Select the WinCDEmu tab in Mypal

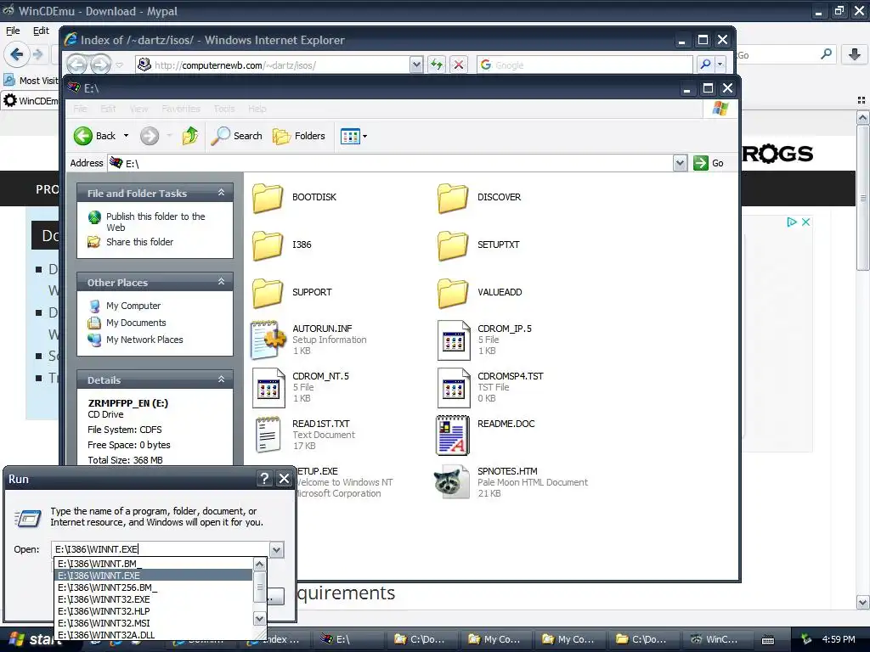point(31,101)
